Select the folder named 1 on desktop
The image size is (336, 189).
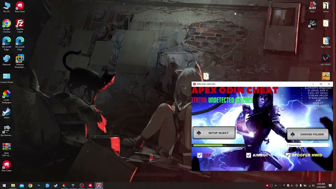coord(326,25)
